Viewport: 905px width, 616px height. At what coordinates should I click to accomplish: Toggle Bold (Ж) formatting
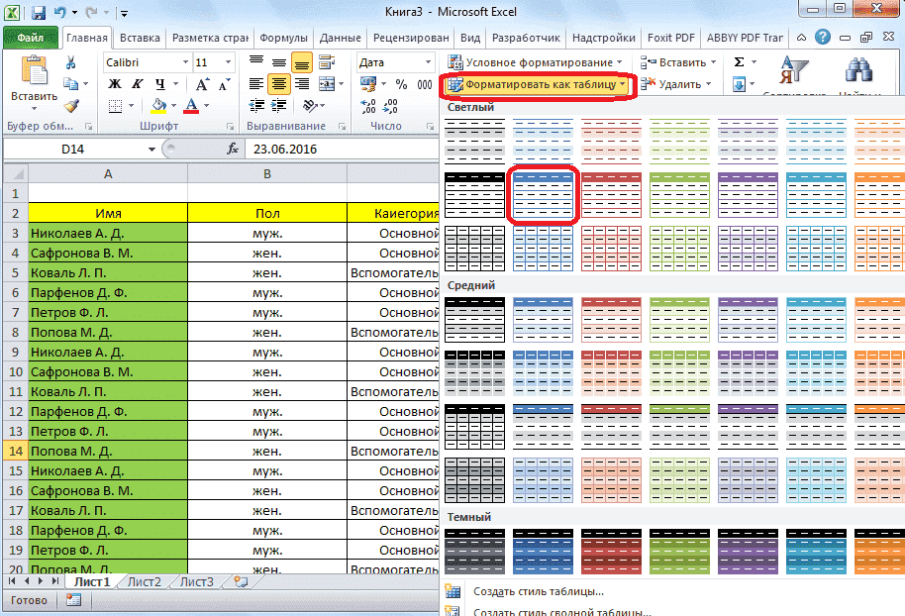point(115,85)
